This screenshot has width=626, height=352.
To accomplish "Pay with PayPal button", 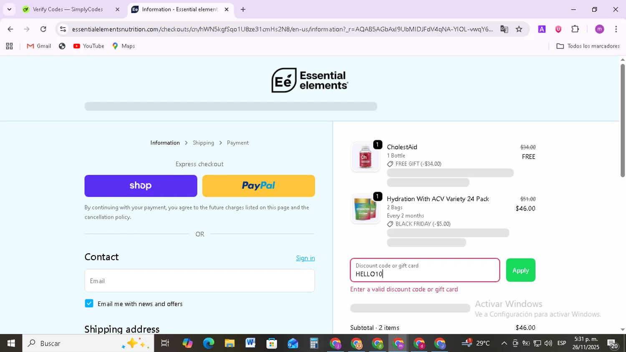I will pos(259,186).
